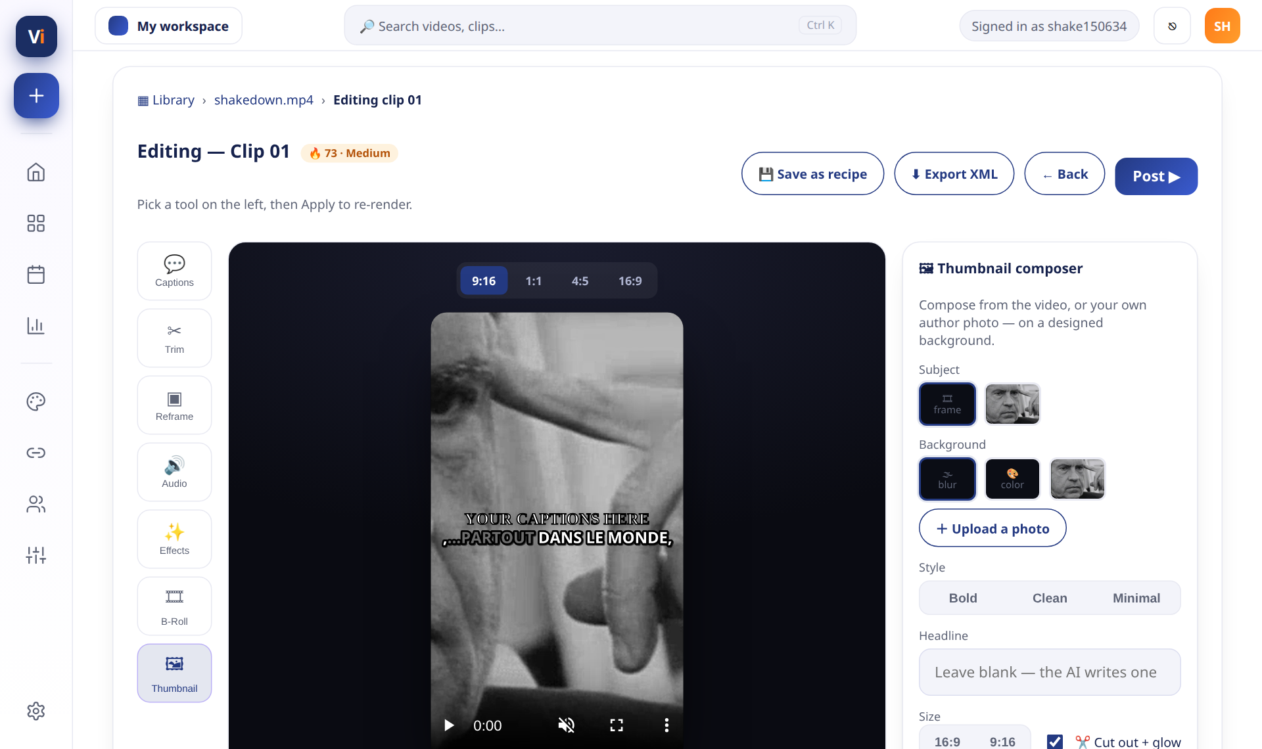Screen dimensions: 1262x749
Task: Unmute the video player
Action: (566, 725)
